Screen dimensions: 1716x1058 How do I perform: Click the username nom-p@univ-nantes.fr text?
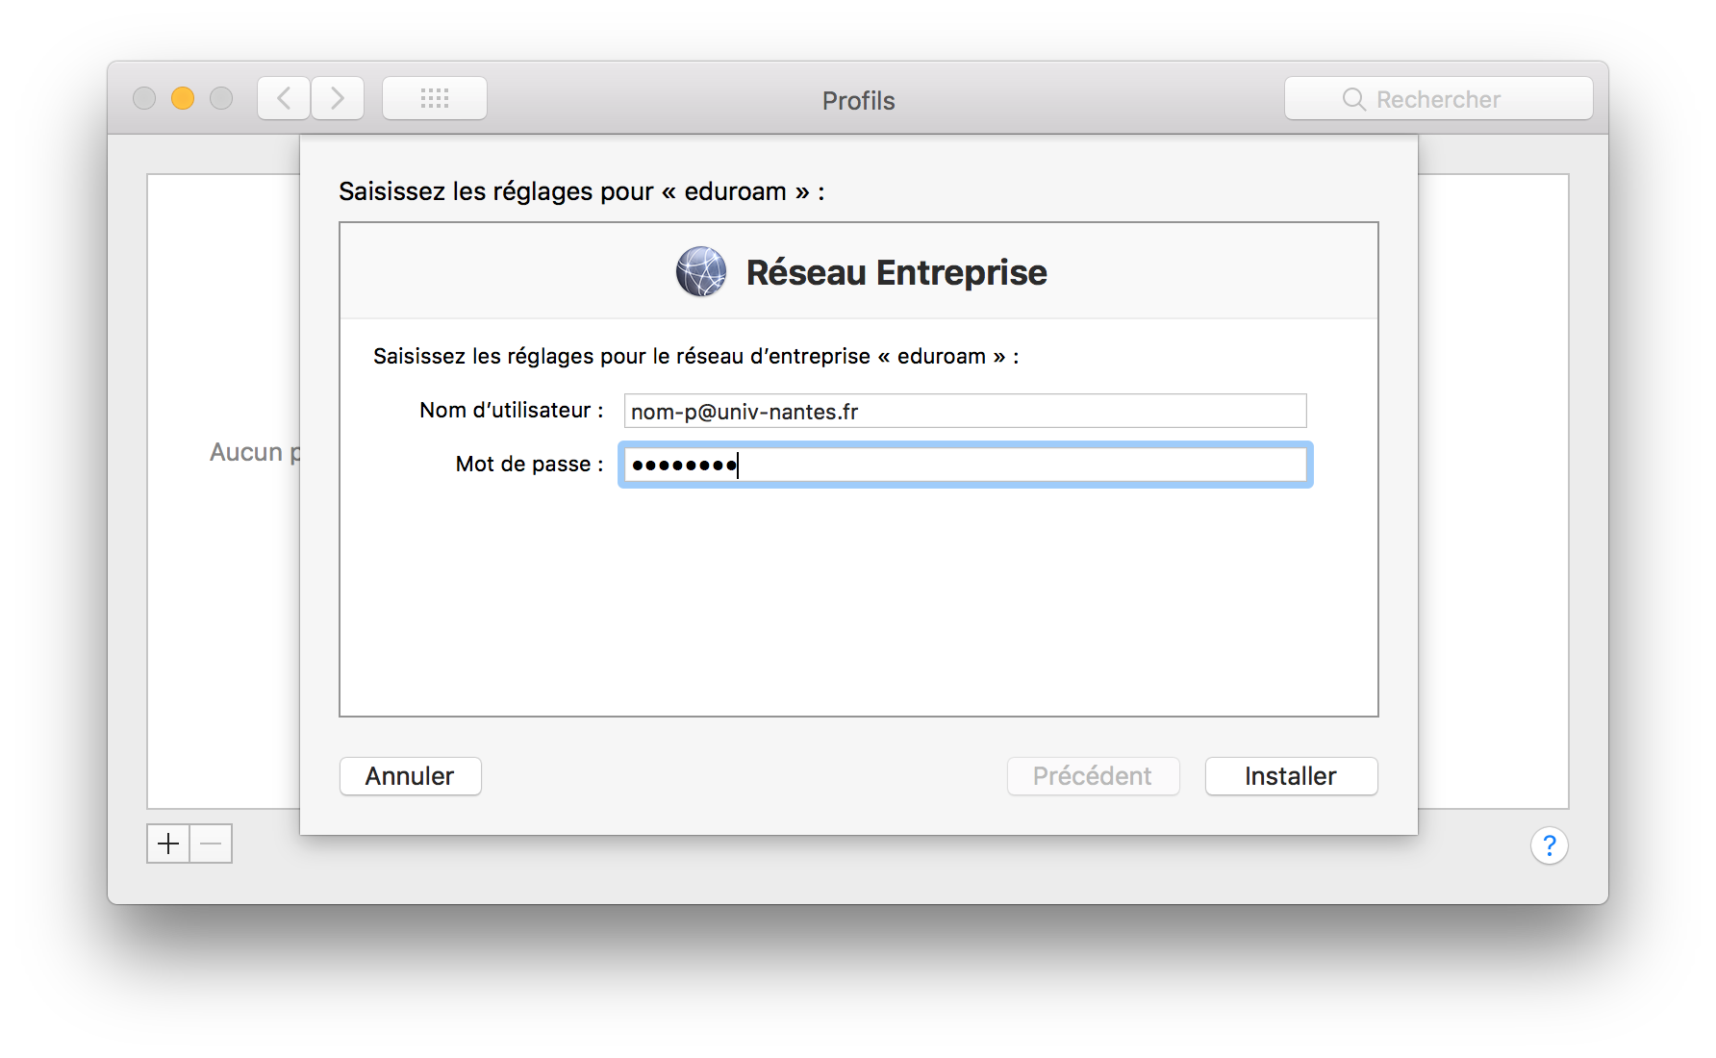(x=744, y=411)
